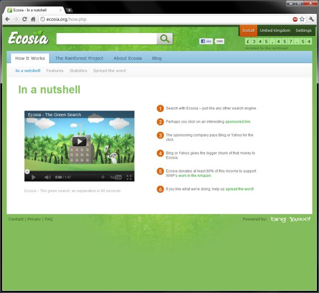Play the video using the center play button
Image resolution: width=319 pixels, height=293 pixels.
(79, 142)
